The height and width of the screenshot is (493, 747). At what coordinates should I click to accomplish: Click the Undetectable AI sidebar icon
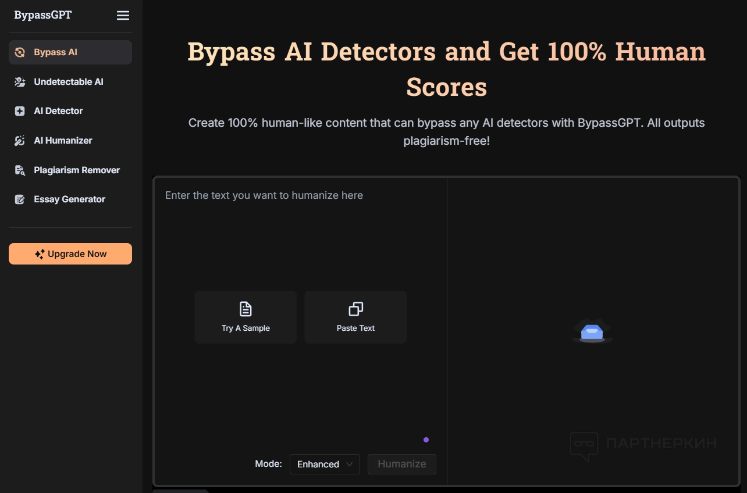[x=20, y=82]
